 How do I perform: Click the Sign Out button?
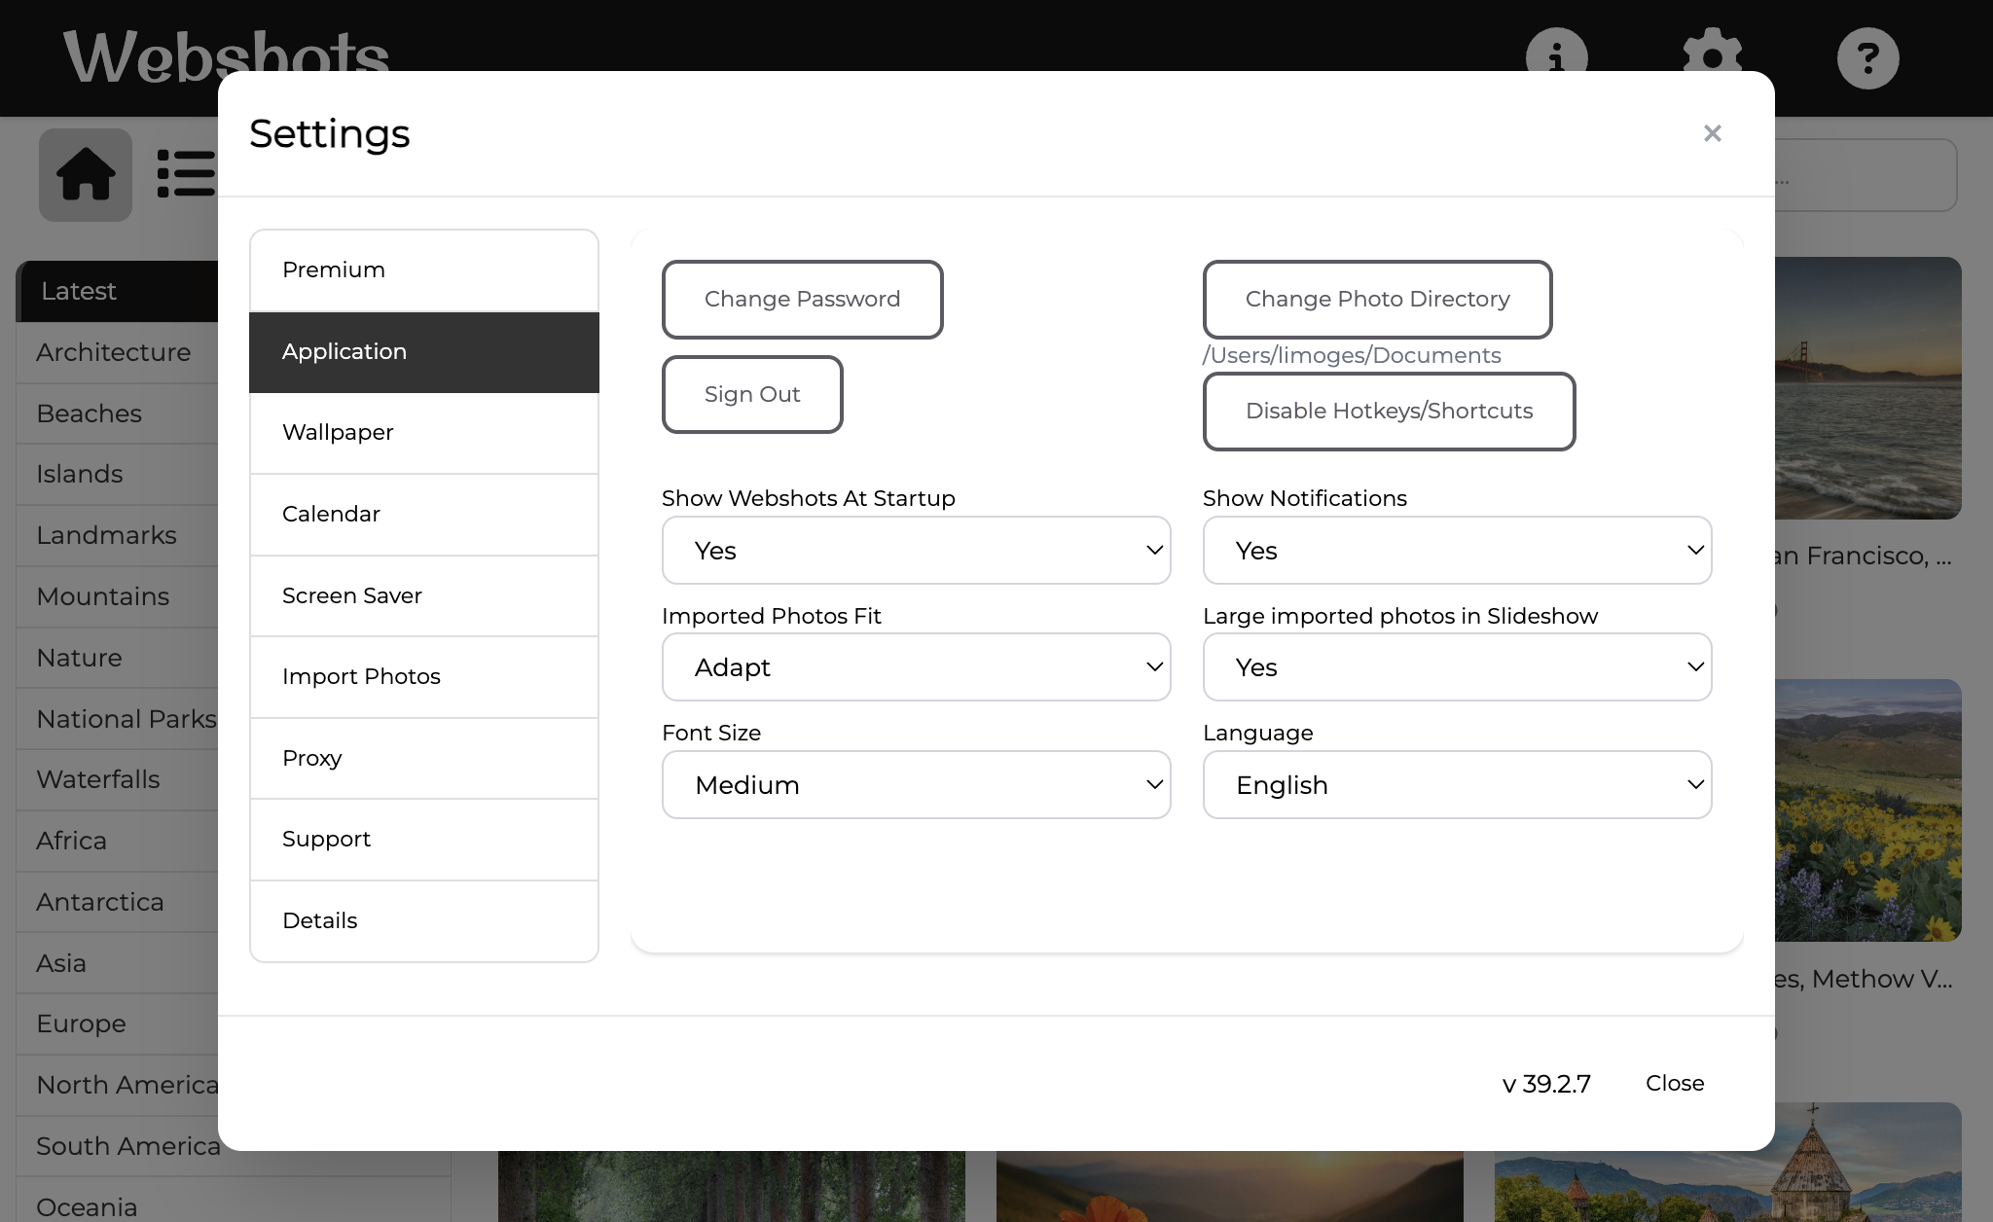[752, 394]
